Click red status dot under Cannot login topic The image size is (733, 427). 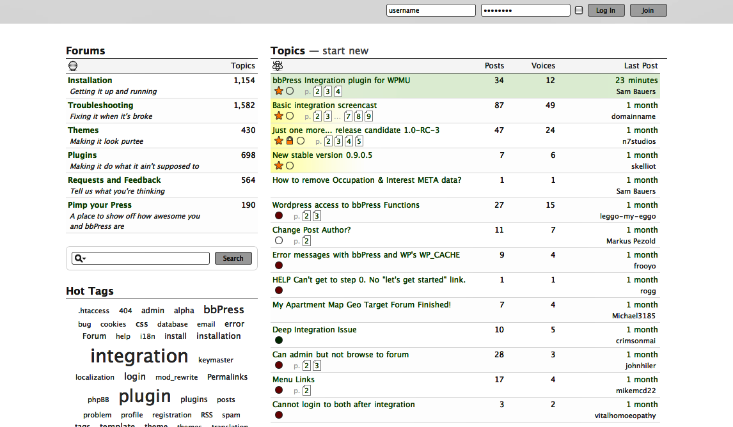(279, 415)
